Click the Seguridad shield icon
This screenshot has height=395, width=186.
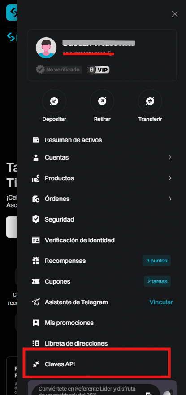click(x=36, y=219)
